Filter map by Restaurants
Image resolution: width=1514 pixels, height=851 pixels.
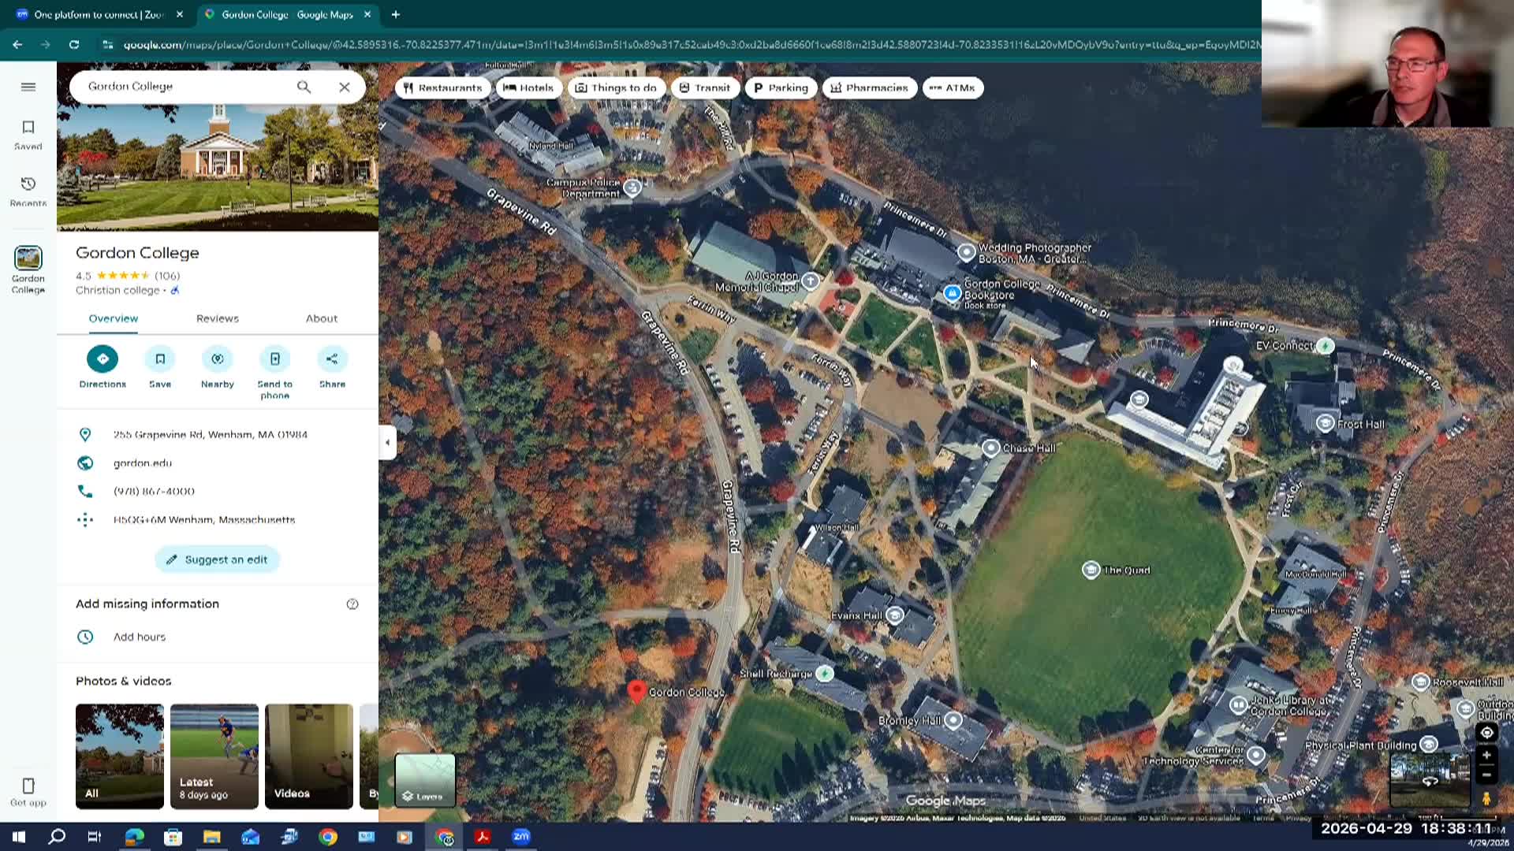tap(442, 87)
